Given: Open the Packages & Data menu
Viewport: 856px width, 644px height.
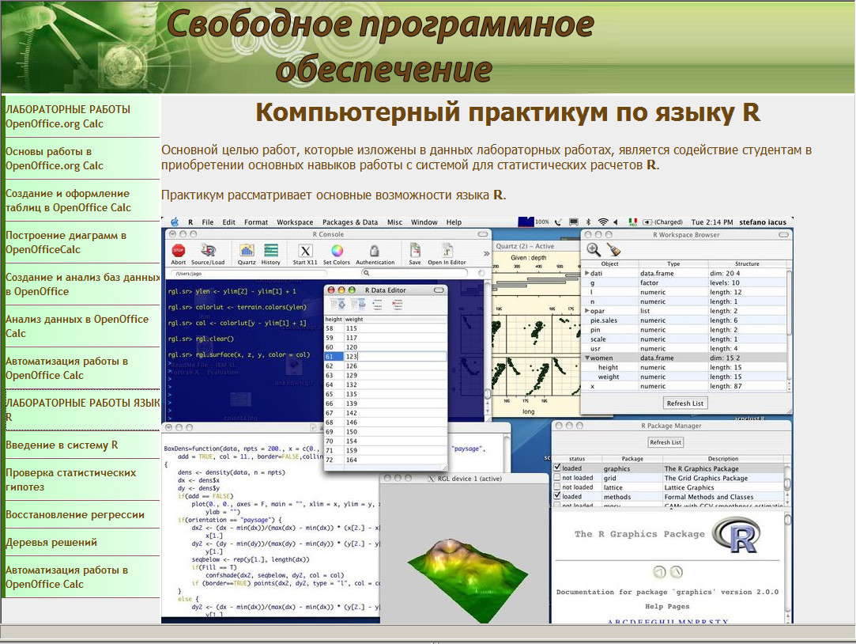Looking at the screenshot, I should click(x=350, y=222).
